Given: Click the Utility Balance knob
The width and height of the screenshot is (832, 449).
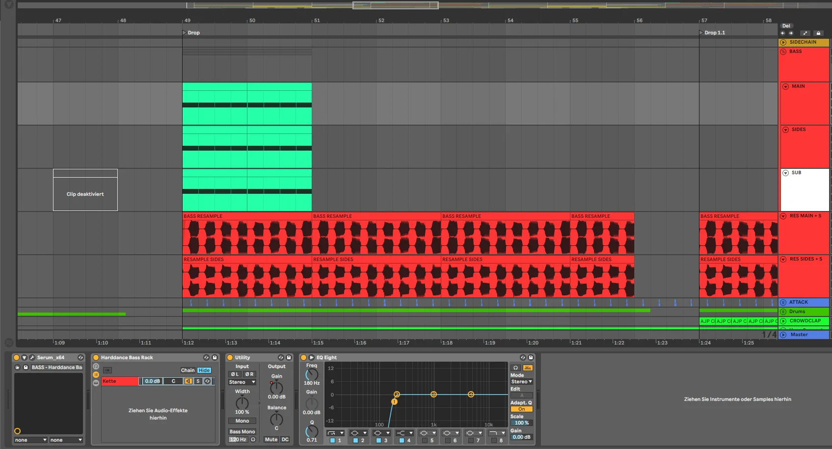Looking at the screenshot, I should pyautogui.click(x=276, y=419).
